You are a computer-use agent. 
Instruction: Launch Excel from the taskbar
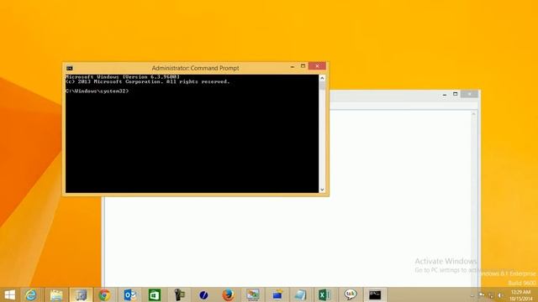[x=324, y=294]
